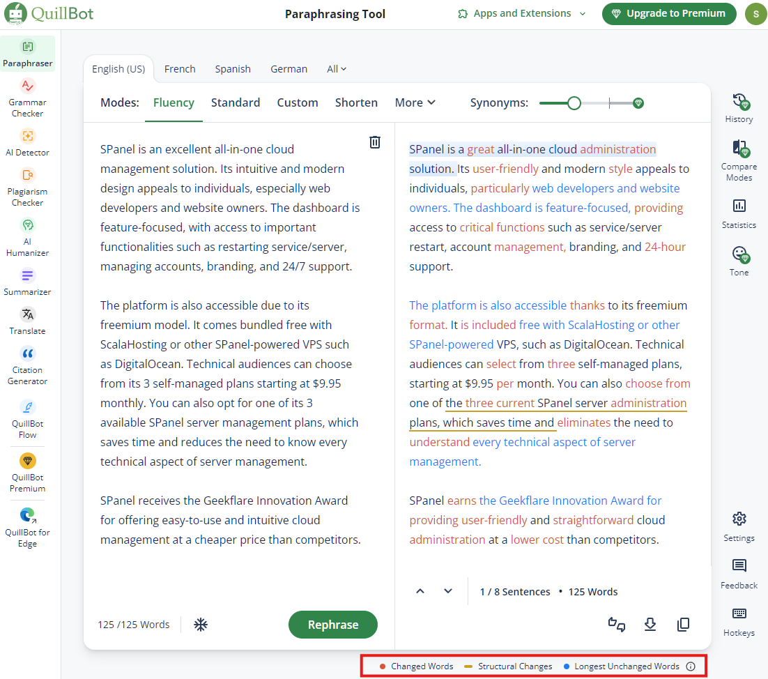
Task: Select the Fluency mode
Action: point(174,102)
